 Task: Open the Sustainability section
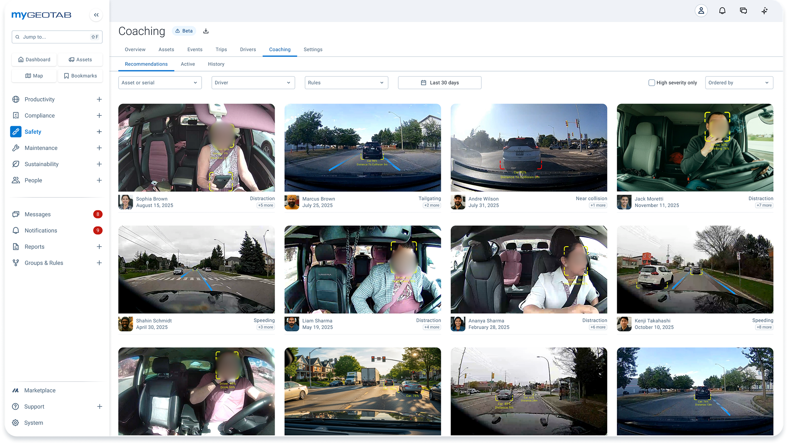41,164
